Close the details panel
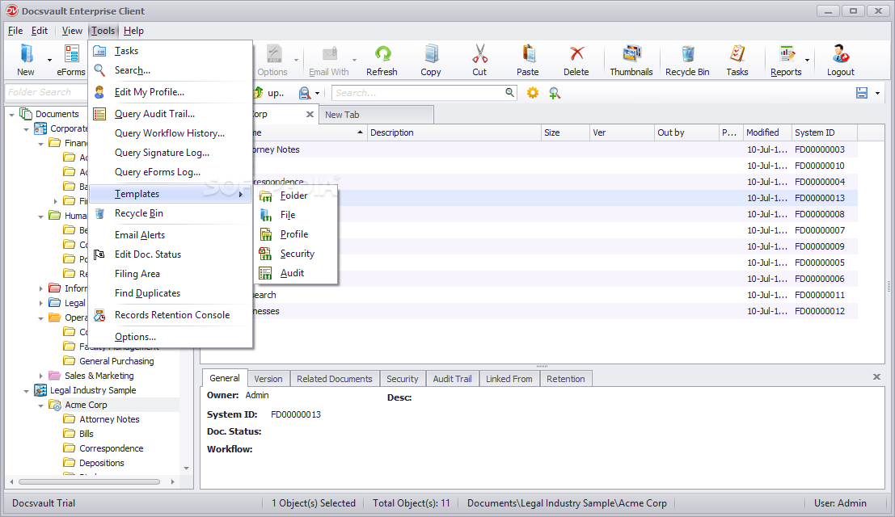Viewport: 895px width, 517px height. point(876,376)
